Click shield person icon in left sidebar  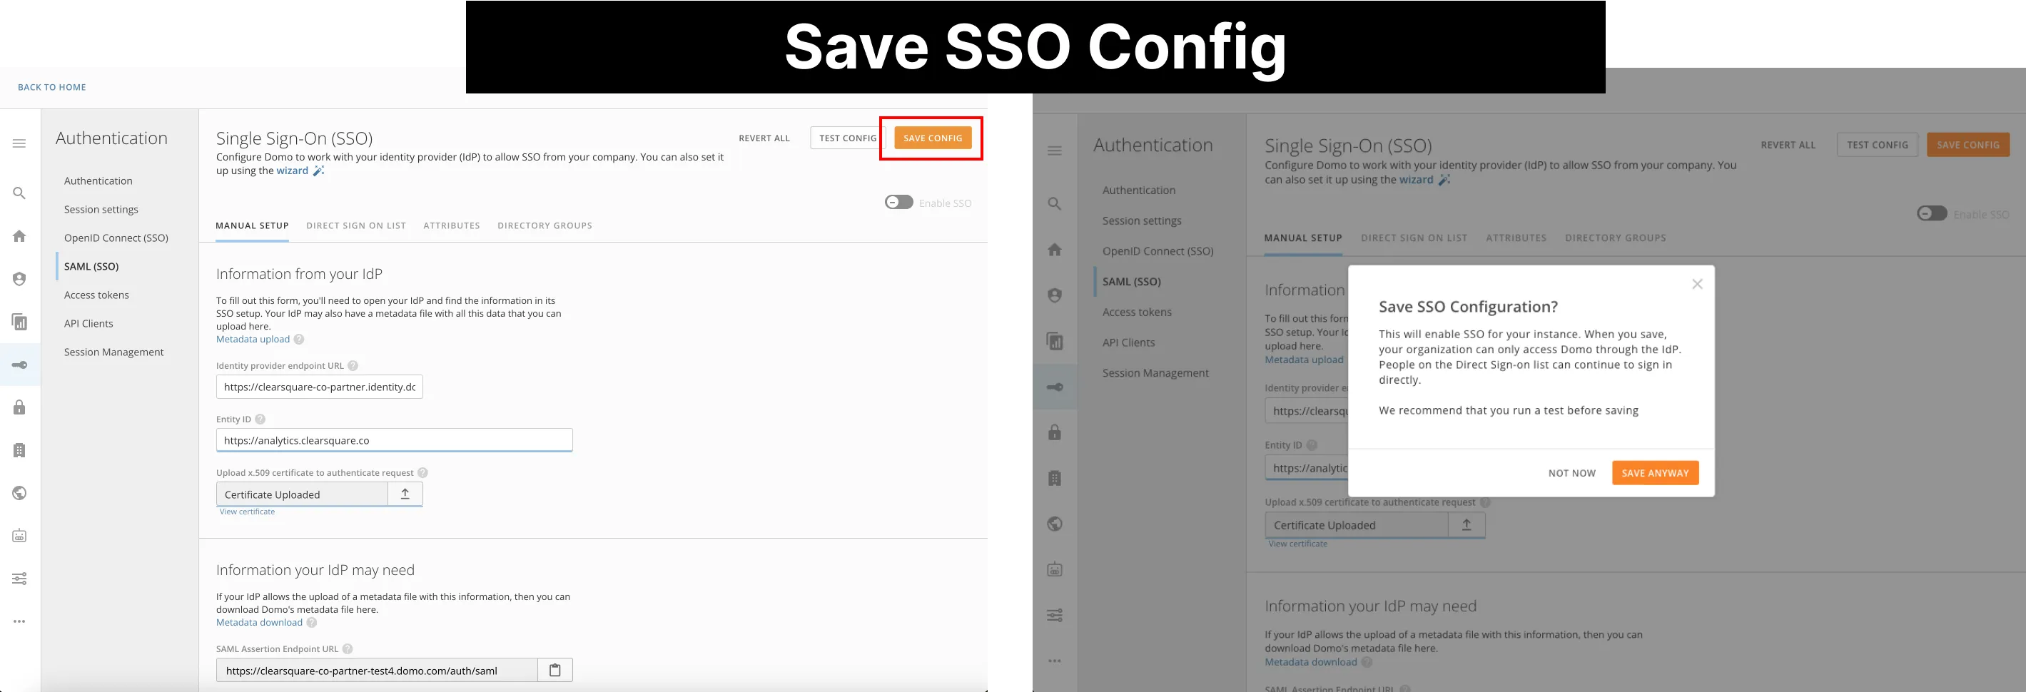coord(19,278)
